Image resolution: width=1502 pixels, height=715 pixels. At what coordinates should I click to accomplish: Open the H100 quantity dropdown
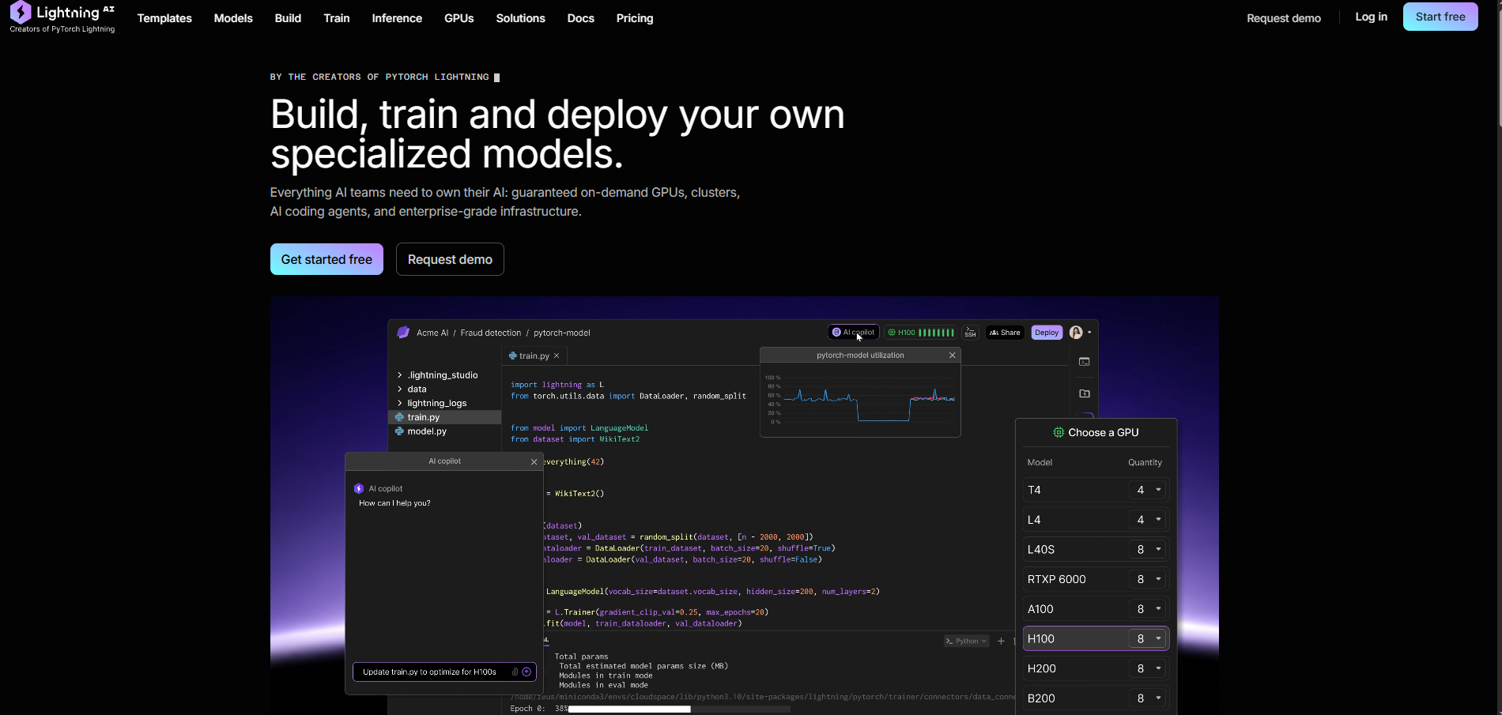coord(1147,638)
